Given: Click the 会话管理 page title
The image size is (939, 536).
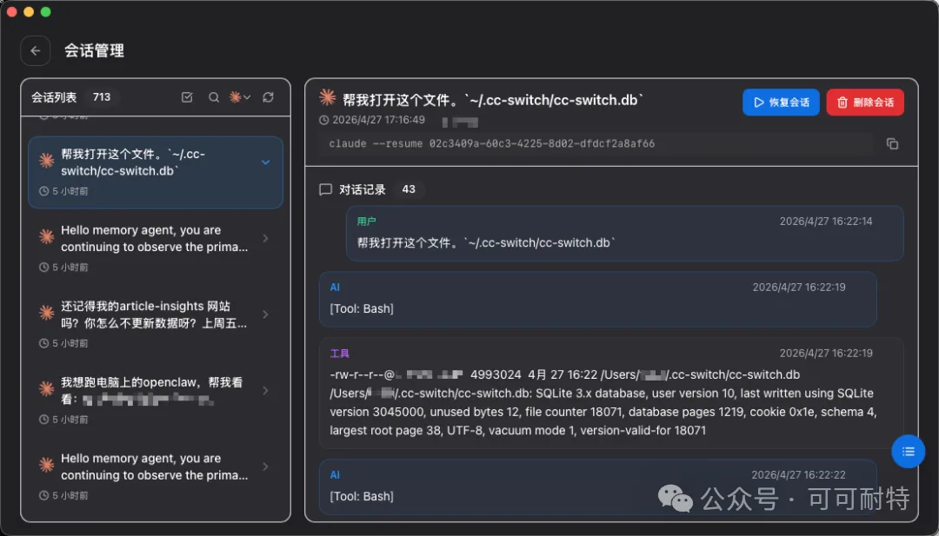Looking at the screenshot, I should point(95,51).
